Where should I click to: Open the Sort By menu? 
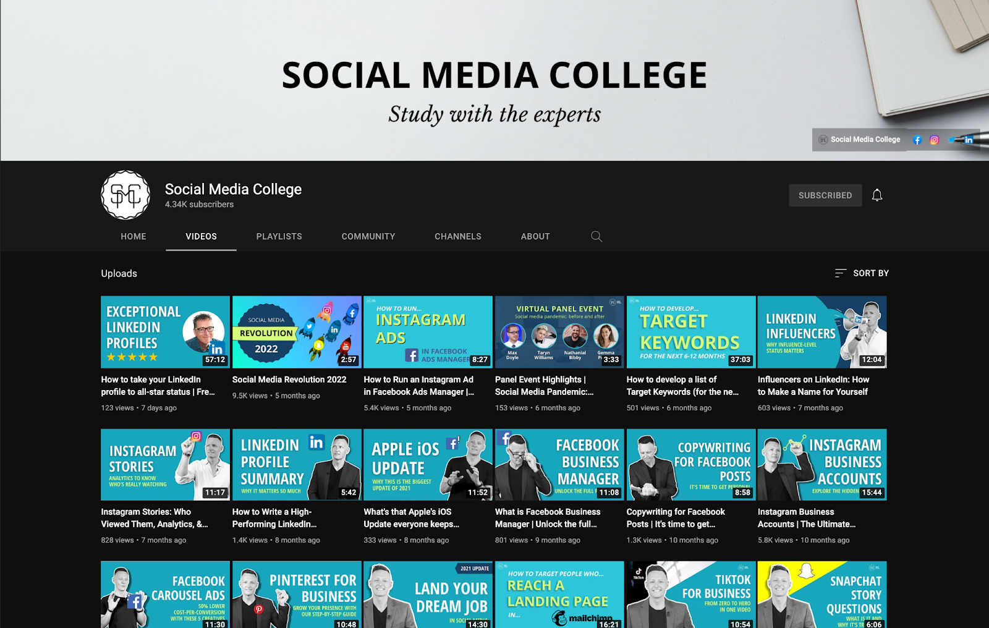point(862,273)
